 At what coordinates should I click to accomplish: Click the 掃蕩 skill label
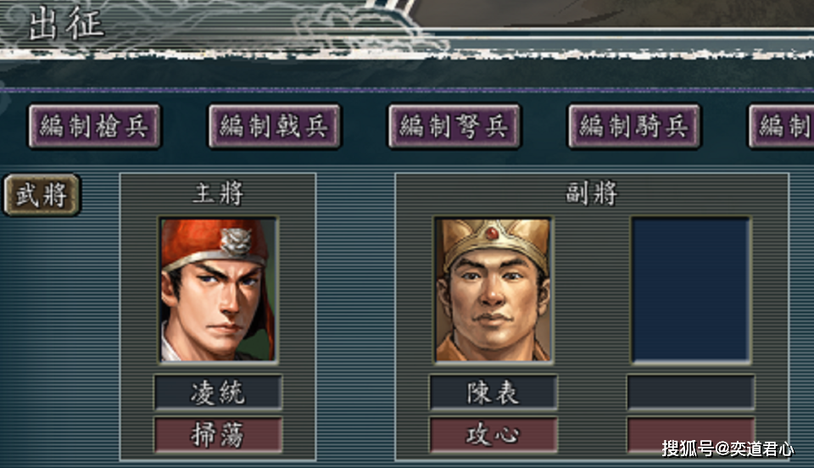218,435
